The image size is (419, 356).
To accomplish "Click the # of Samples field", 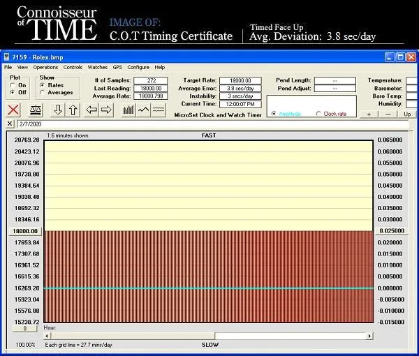I will click(151, 80).
